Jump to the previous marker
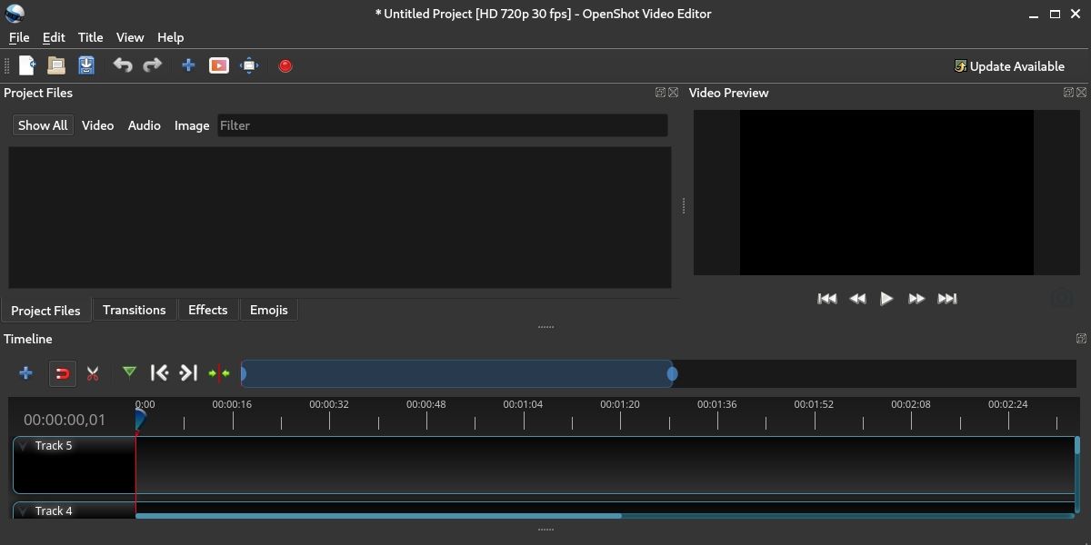 click(159, 372)
